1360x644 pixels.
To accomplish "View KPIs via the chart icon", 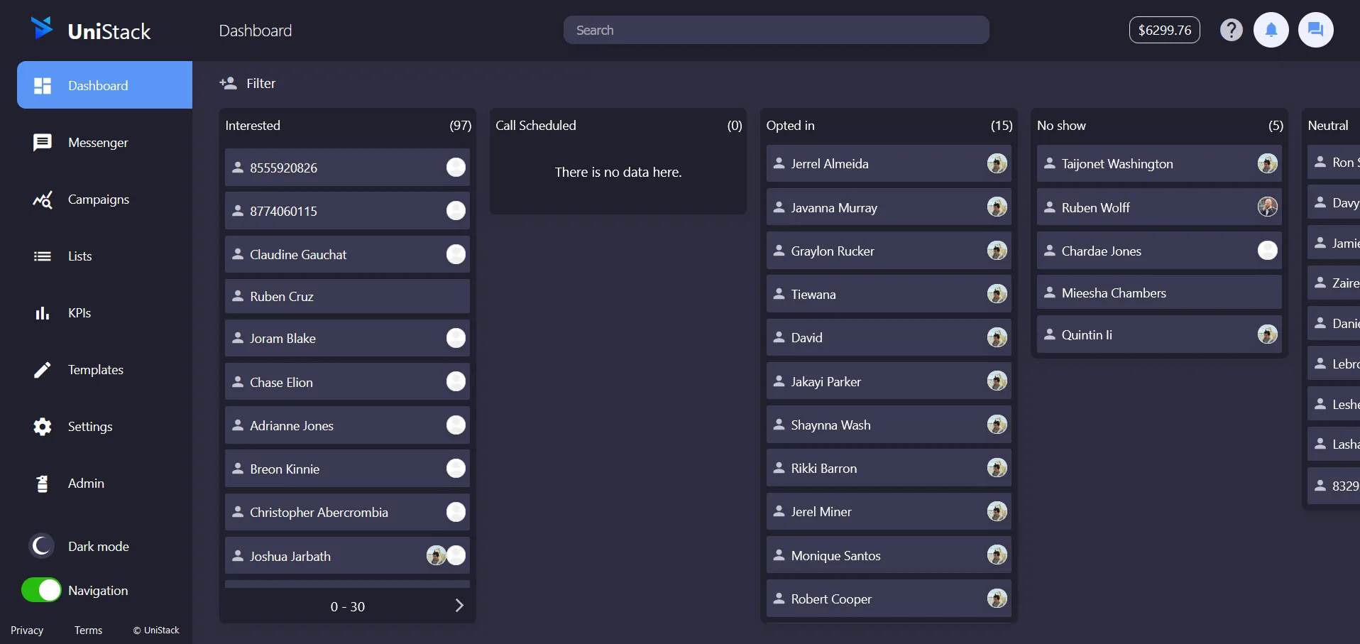I will coord(42,312).
